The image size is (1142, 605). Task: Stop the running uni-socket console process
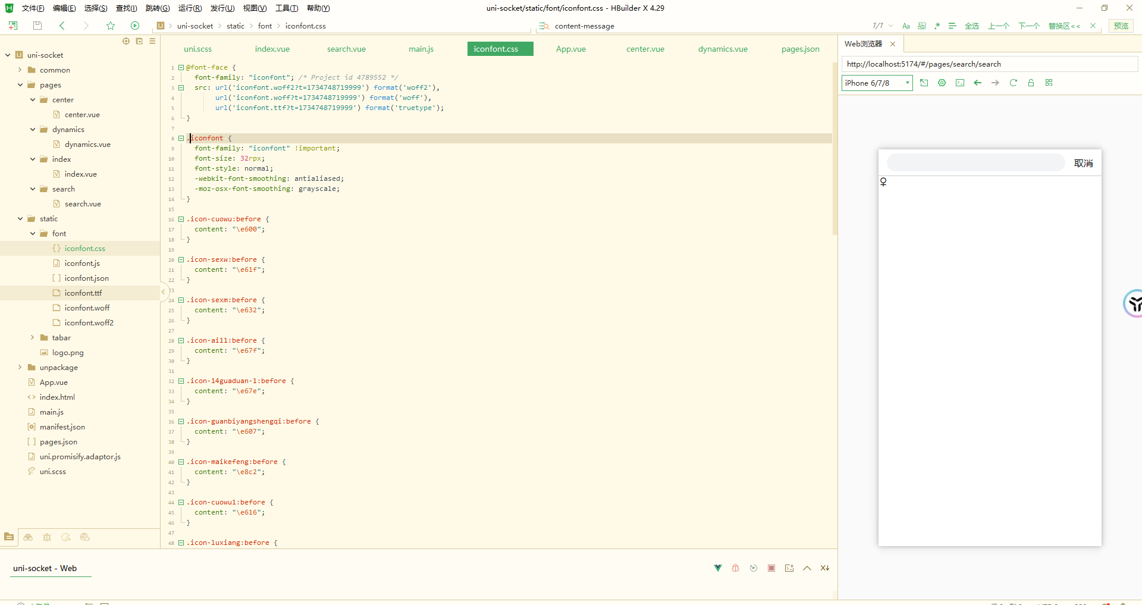[771, 568]
